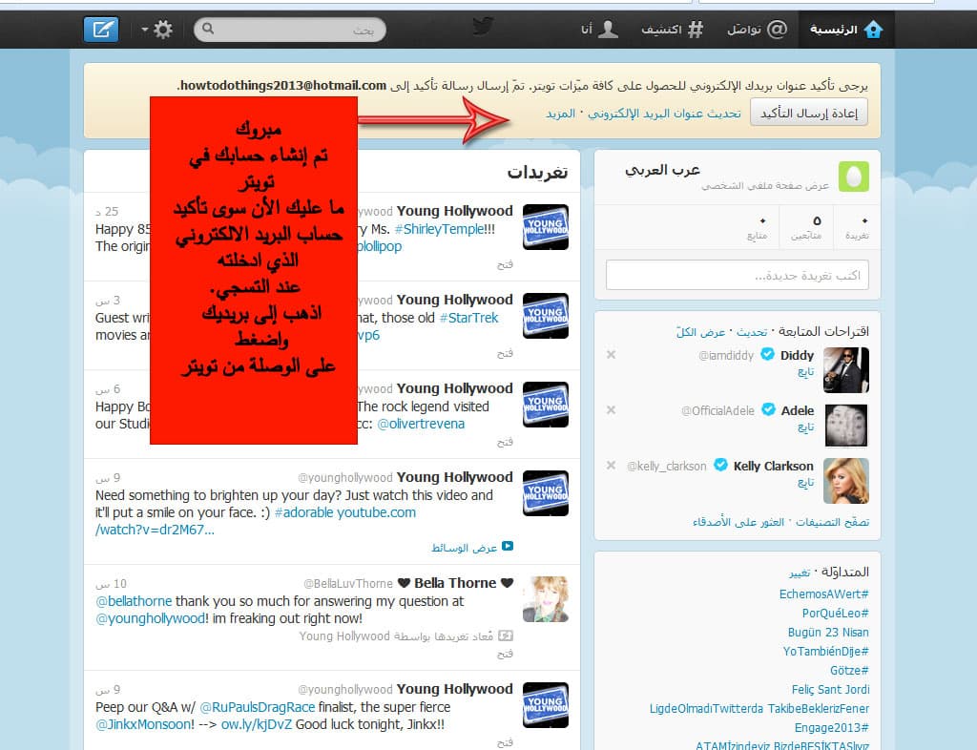
Task: Click the @olivertrevena mention
Action: pos(421,425)
